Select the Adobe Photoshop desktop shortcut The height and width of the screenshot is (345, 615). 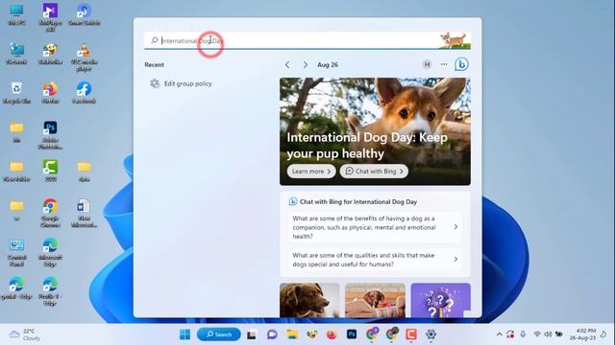coord(50,135)
